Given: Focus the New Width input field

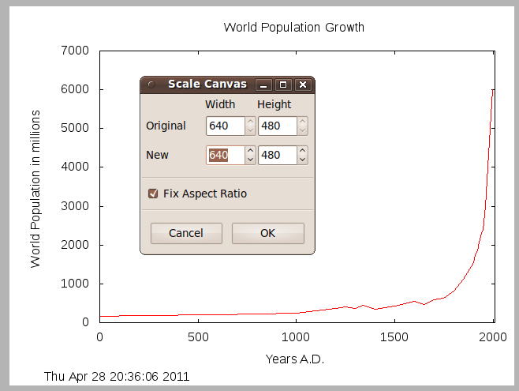Looking at the screenshot, I should pyautogui.click(x=225, y=155).
